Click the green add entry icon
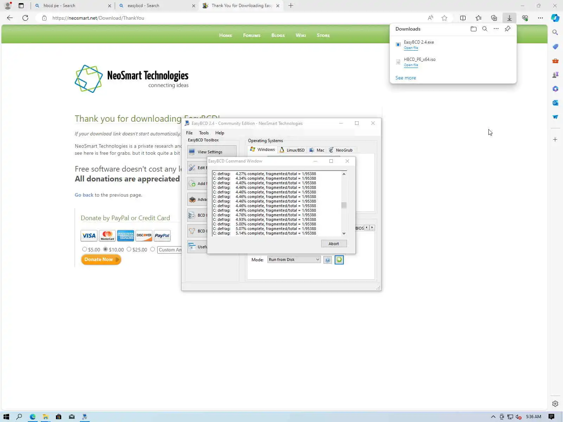The image size is (563, 422). pos(339,260)
